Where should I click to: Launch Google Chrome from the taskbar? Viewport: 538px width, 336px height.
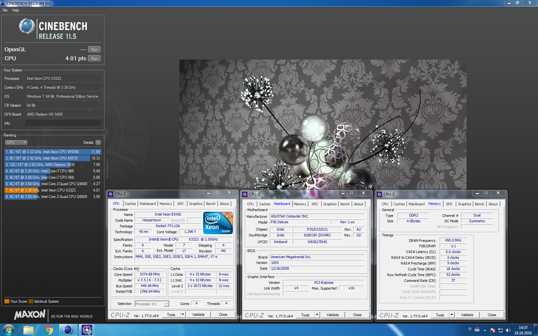pos(48,330)
